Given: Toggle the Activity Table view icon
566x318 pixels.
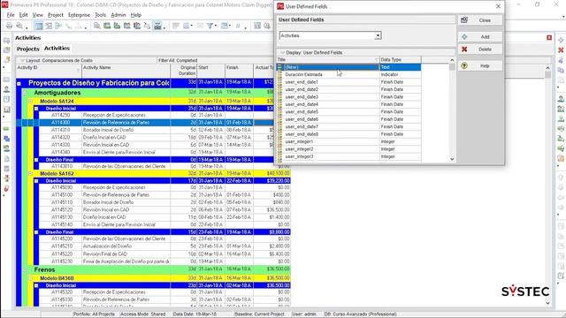Looking at the screenshot, I should 39,26.
